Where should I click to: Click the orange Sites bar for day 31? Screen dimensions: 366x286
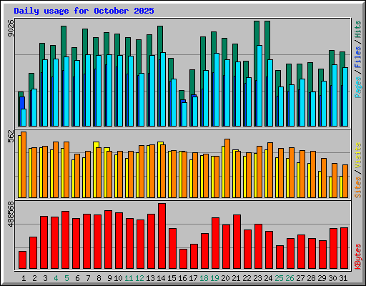pos(345,182)
